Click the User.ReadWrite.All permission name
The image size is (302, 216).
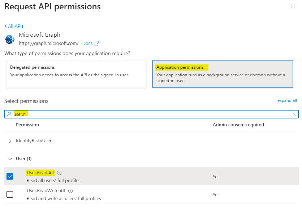46,191
